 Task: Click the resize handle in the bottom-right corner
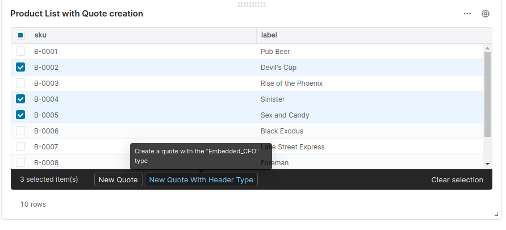coord(496,214)
